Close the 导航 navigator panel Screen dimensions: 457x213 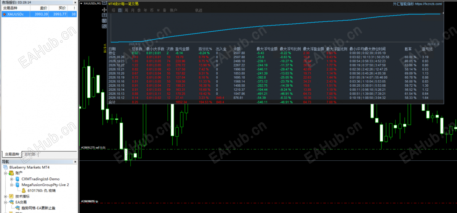(75, 161)
